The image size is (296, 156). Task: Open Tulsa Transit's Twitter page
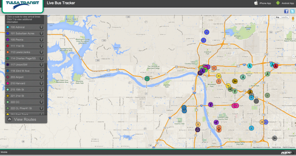click(292, 11)
